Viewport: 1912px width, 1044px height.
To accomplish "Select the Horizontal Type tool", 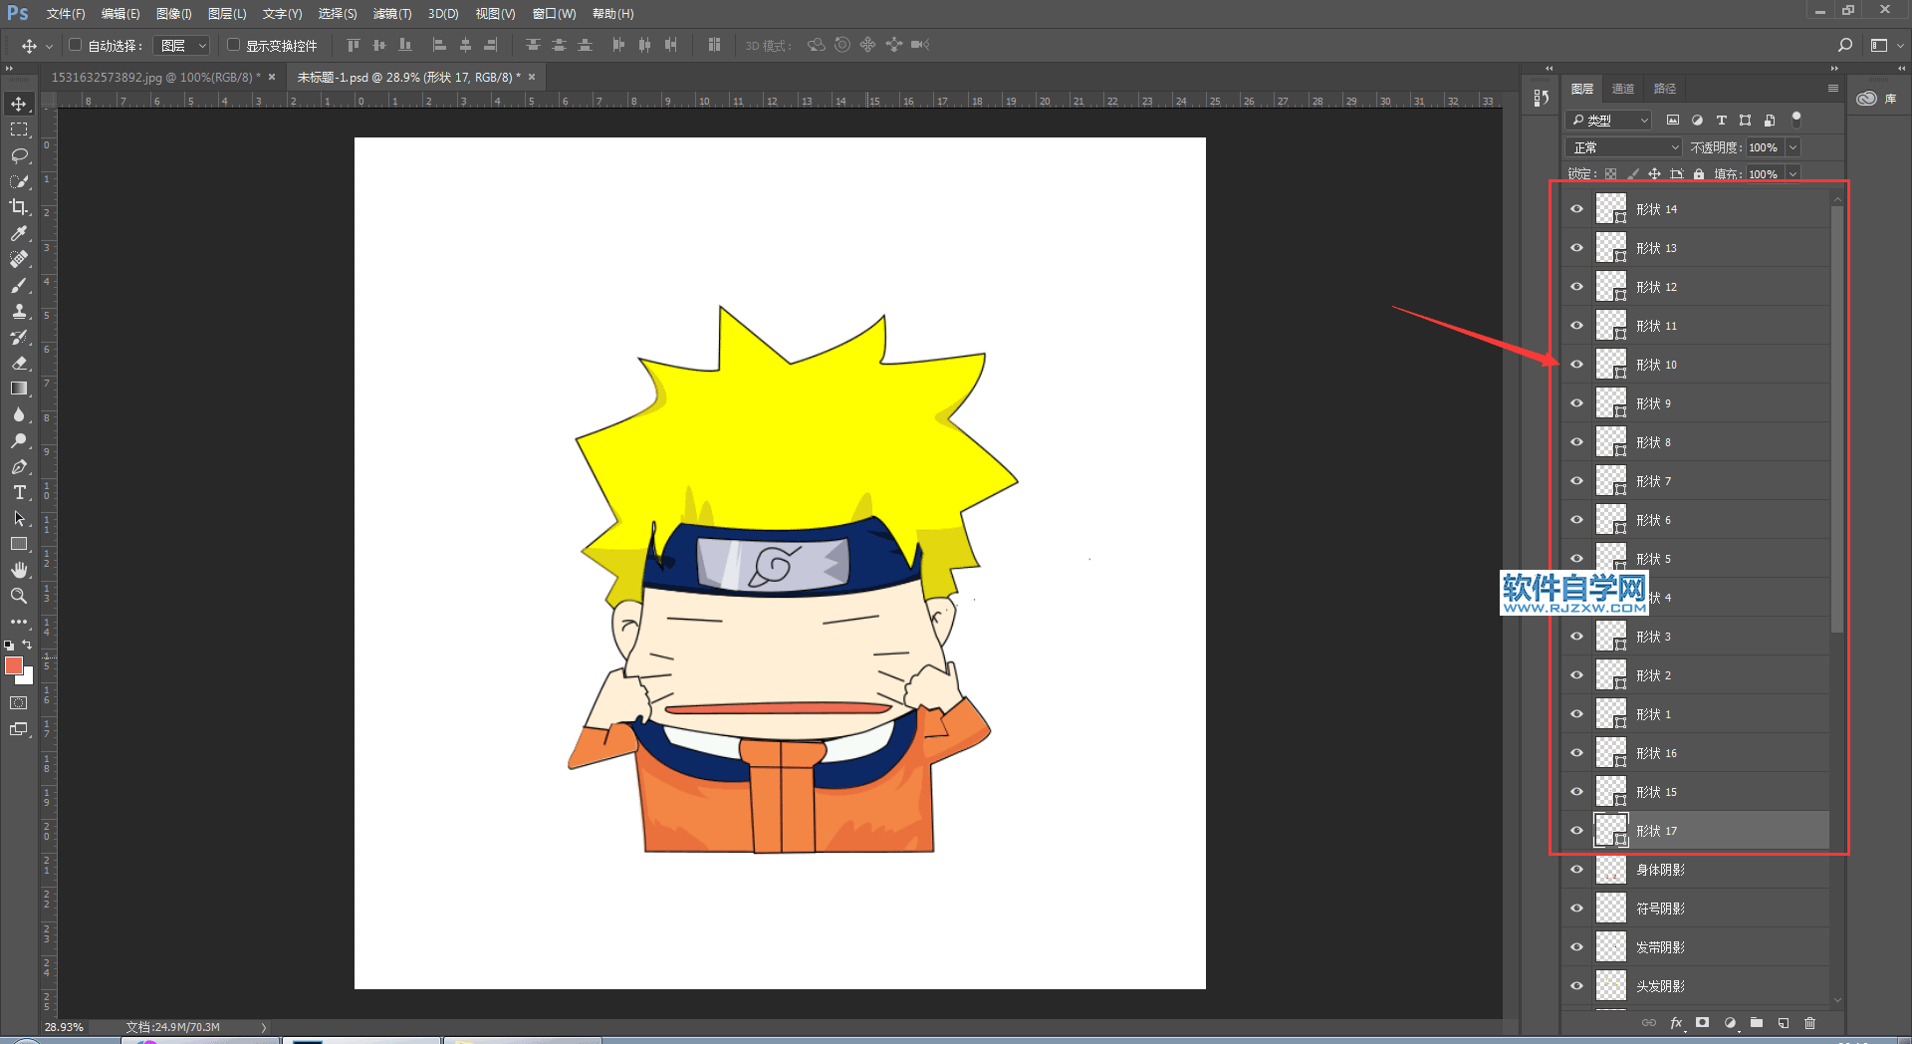I will click(19, 493).
